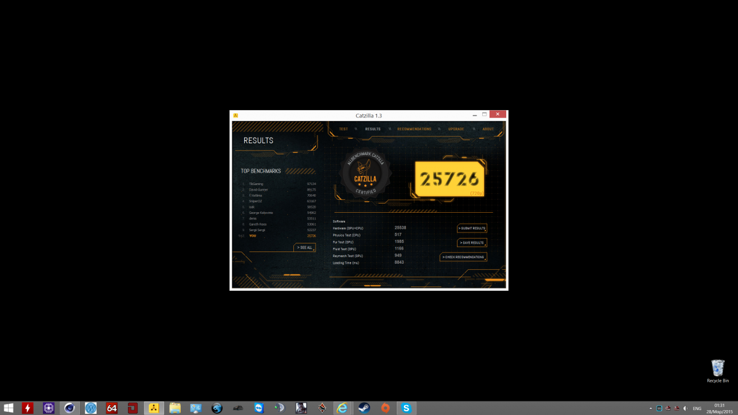738x415 pixels.
Task: Select Gareth Rees leaderboard entry
Action: (x=279, y=224)
